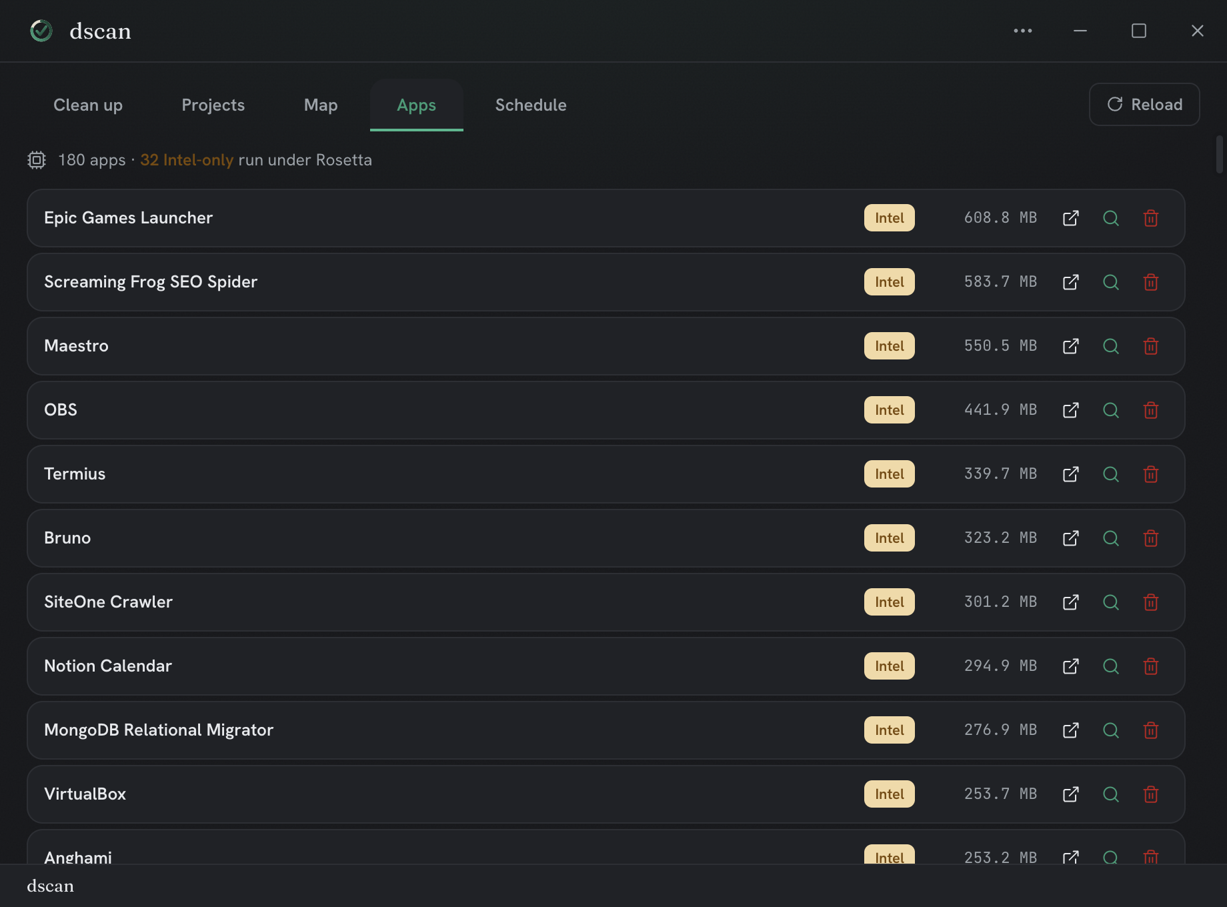Viewport: 1227px width, 907px height.
Task: Open Epic Games Launcher with the external-link icon
Action: point(1070,218)
